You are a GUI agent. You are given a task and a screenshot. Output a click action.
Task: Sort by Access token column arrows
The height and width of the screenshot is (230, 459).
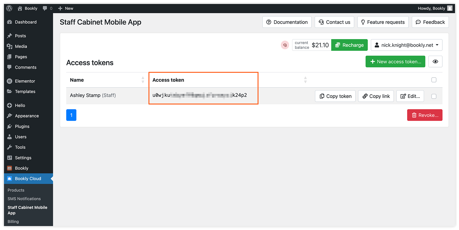(x=305, y=80)
